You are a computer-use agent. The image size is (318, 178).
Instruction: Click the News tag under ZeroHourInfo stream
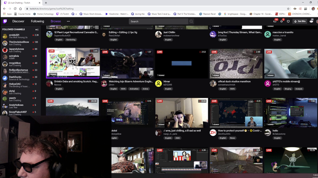233,138
